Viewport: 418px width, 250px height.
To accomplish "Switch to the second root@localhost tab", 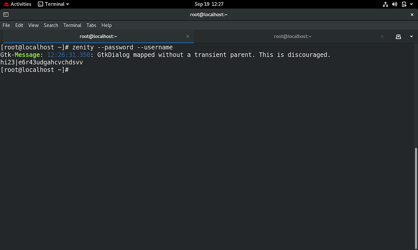I will pos(292,36).
